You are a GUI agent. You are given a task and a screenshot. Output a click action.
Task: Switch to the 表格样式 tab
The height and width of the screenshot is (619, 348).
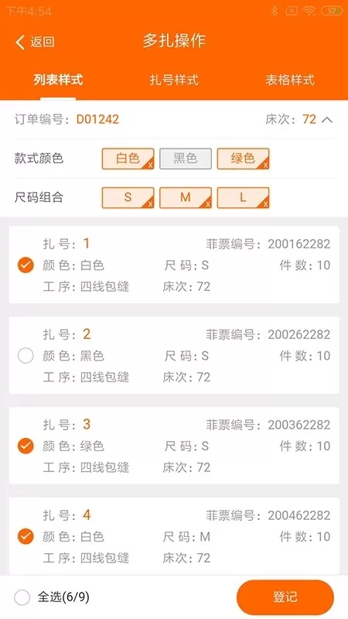click(290, 80)
